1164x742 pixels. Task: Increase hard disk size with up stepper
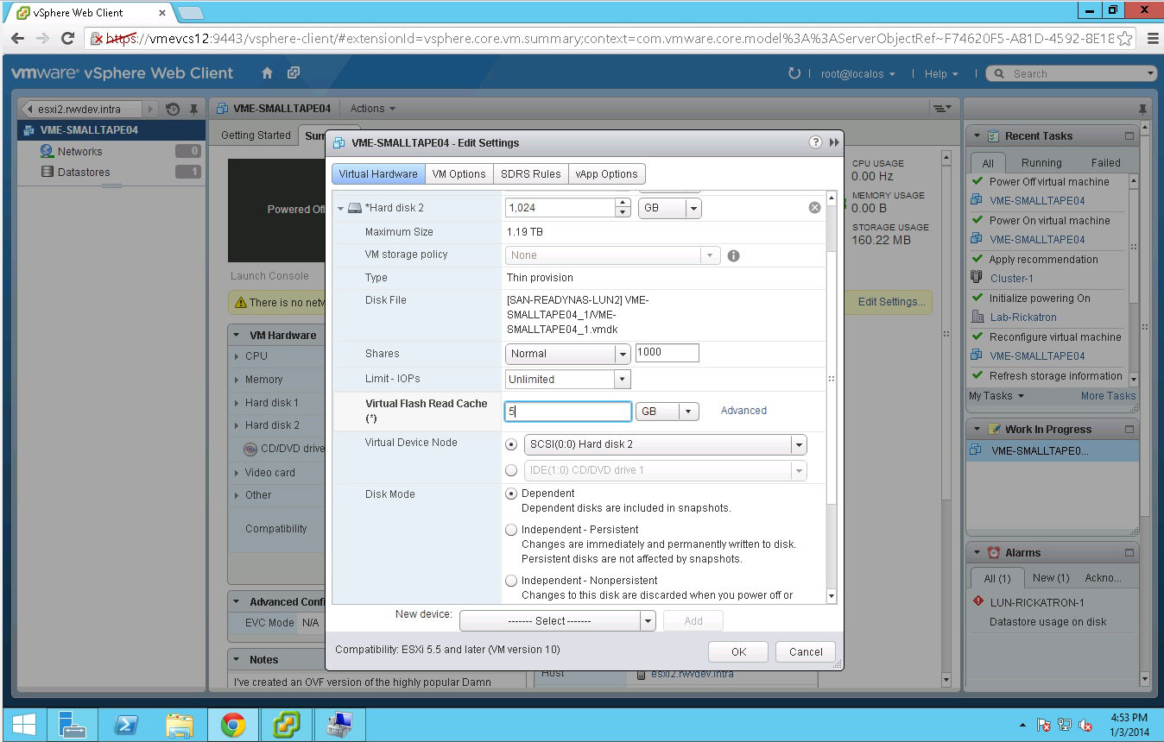(x=623, y=204)
